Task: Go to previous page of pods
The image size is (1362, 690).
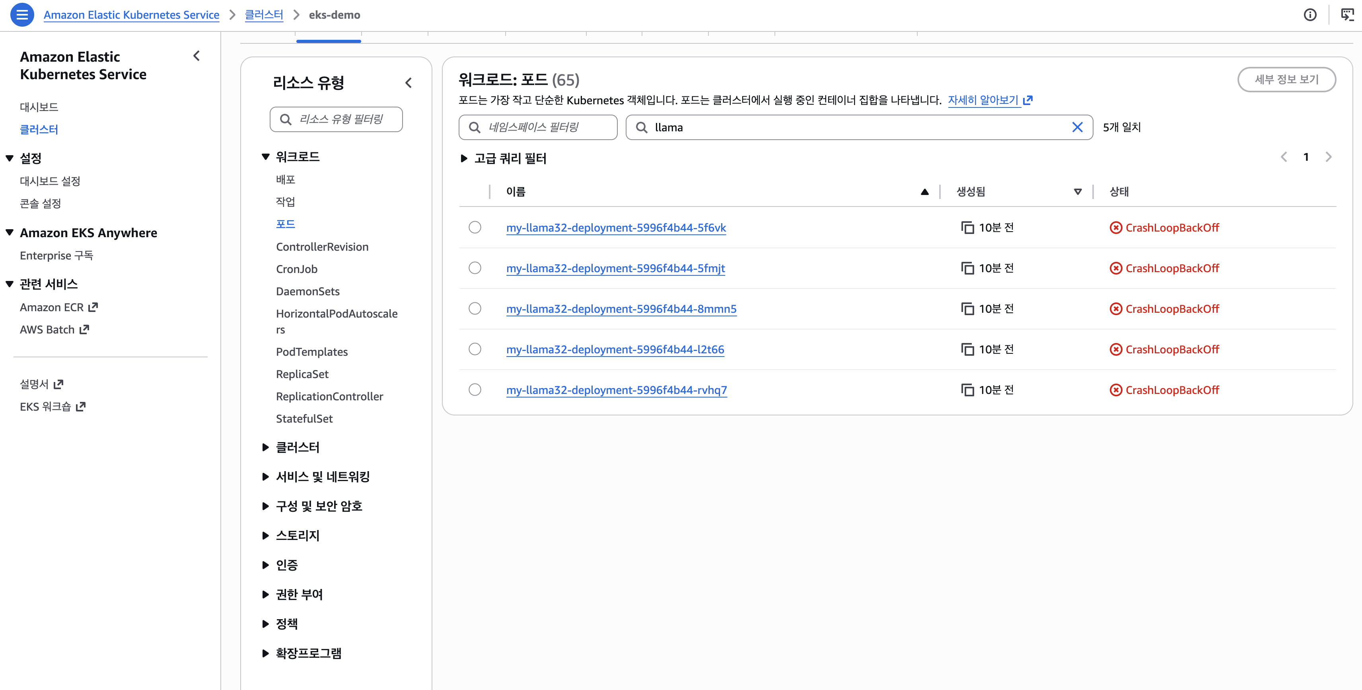Action: 1284,157
